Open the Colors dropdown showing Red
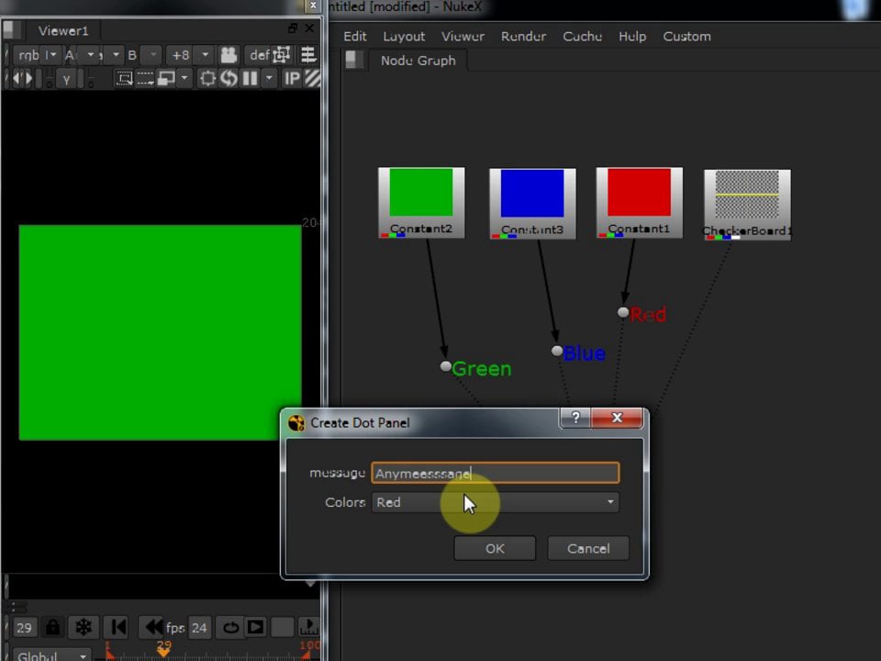 click(x=495, y=502)
